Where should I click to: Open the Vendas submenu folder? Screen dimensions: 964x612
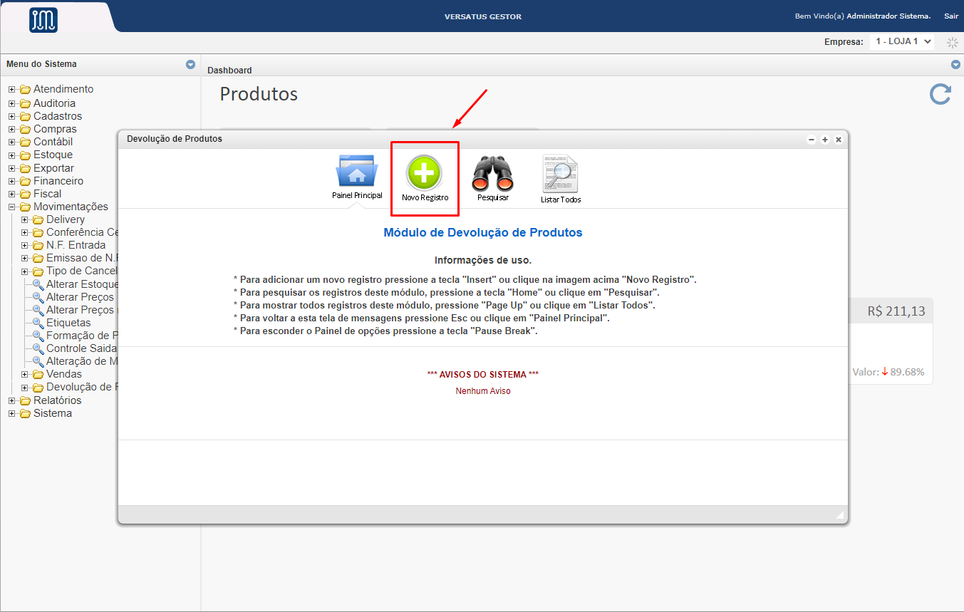coord(63,374)
